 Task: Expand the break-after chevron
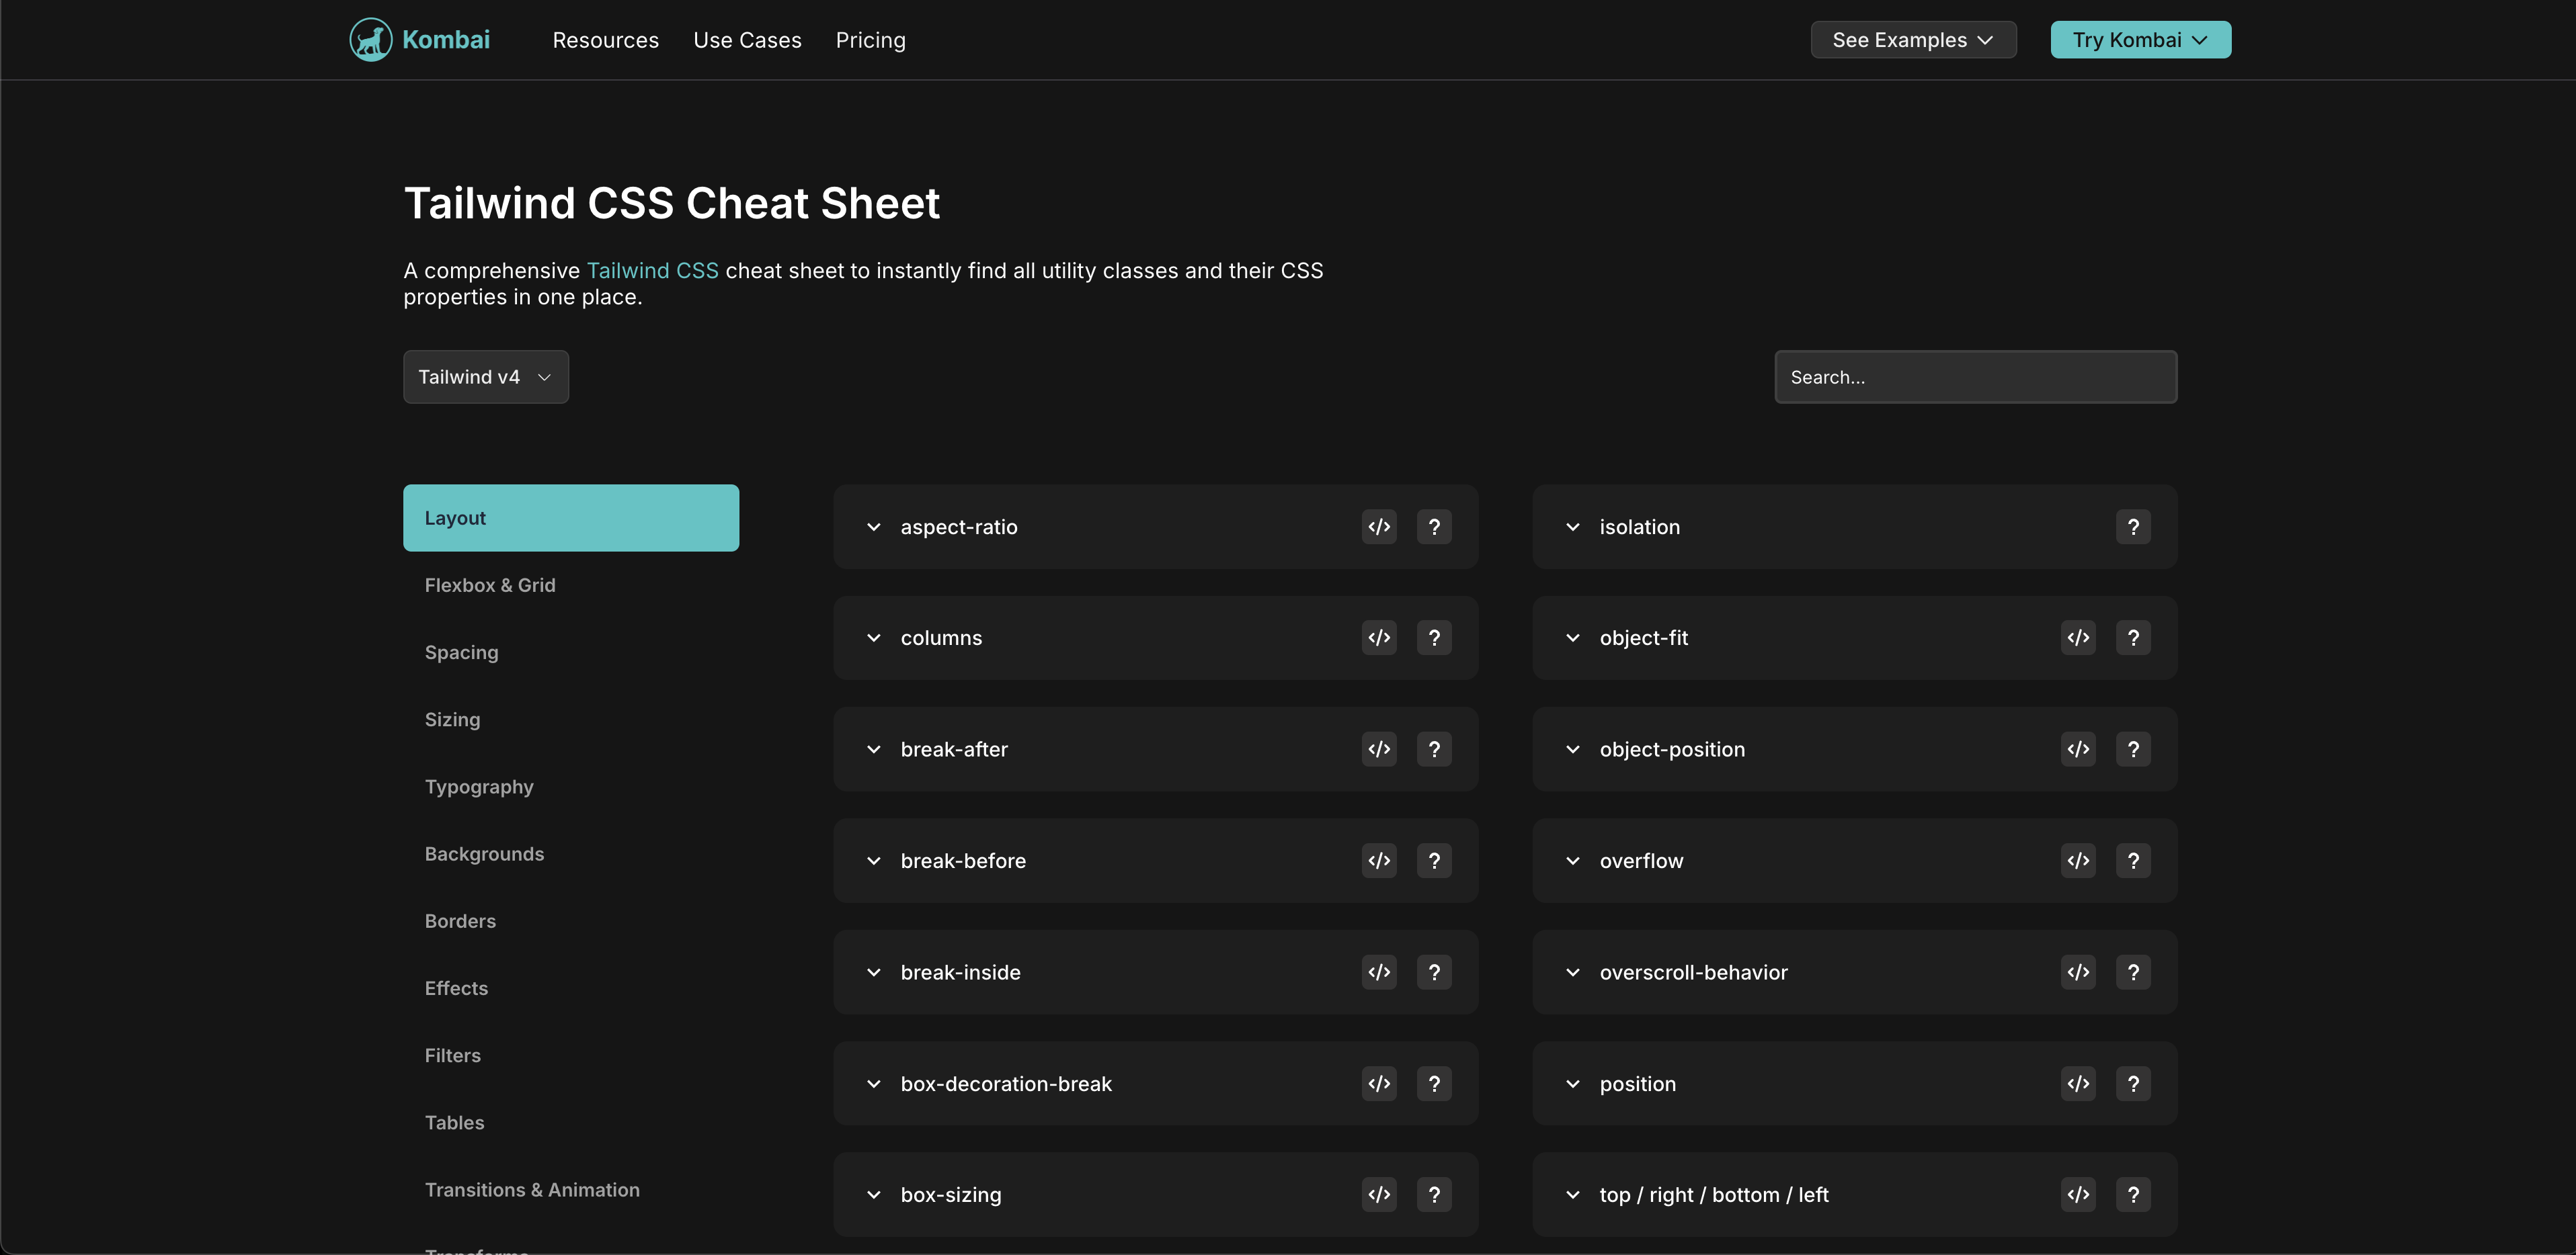click(x=873, y=749)
